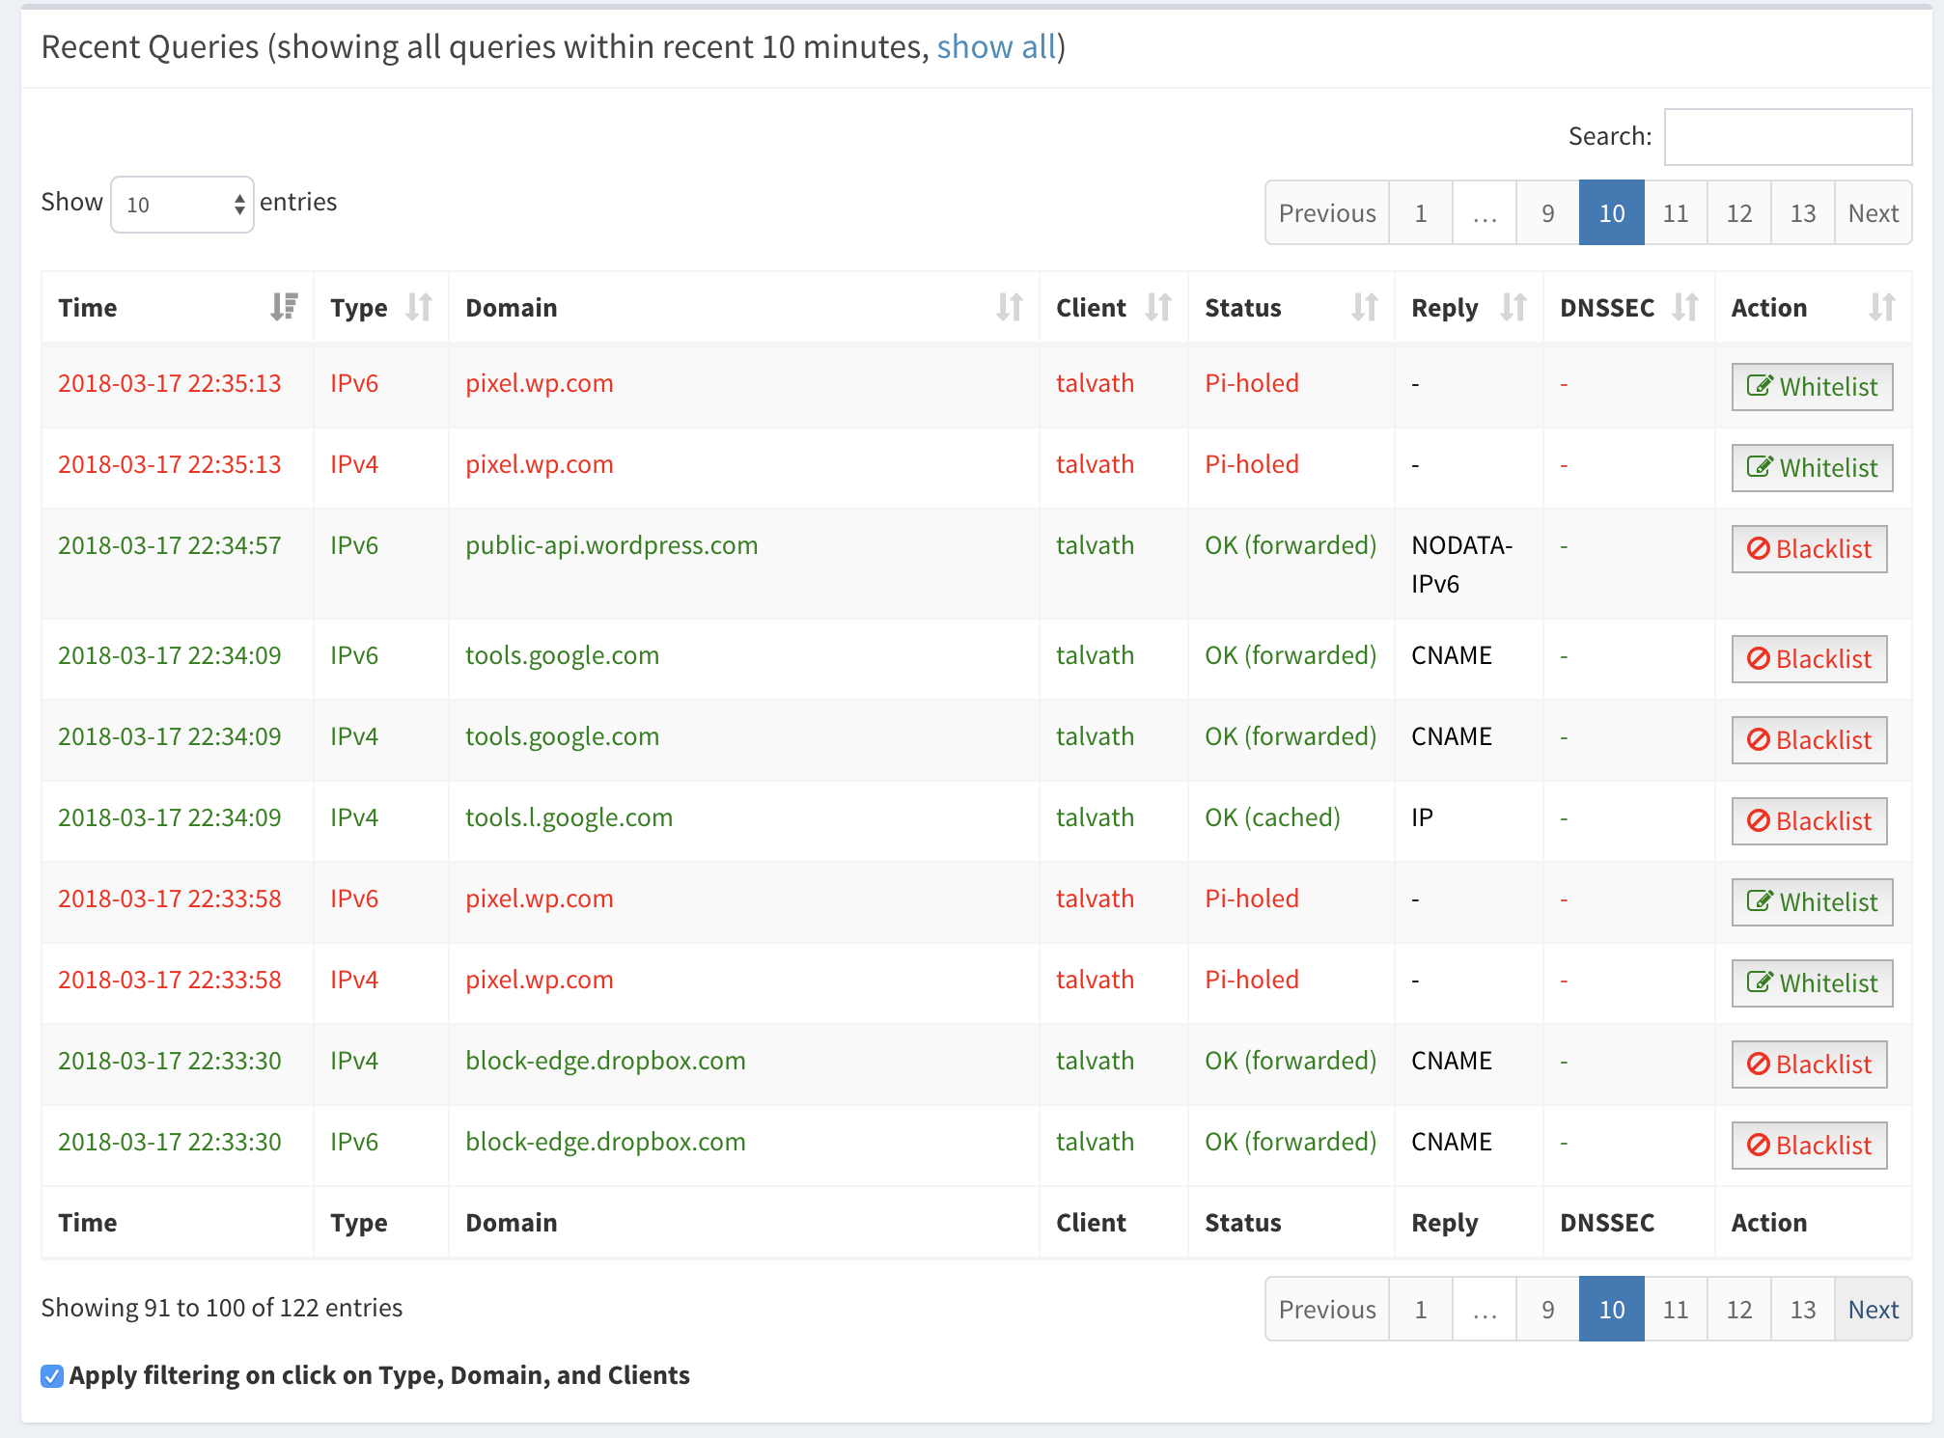Open page 11 in top pagination
This screenshot has height=1438, width=1944.
tap(1676, 212)
